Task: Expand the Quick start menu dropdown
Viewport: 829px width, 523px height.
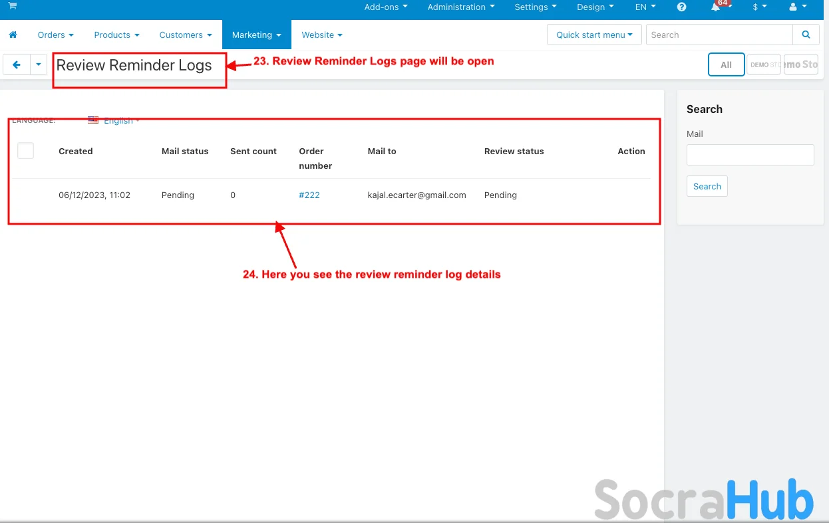Action: (594, 35)
